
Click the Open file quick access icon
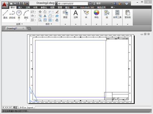click(x=15, y=4)
